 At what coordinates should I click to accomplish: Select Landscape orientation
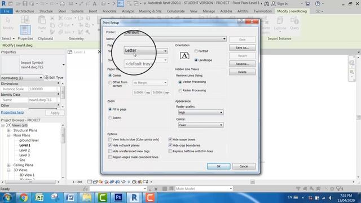coord(196,60)
